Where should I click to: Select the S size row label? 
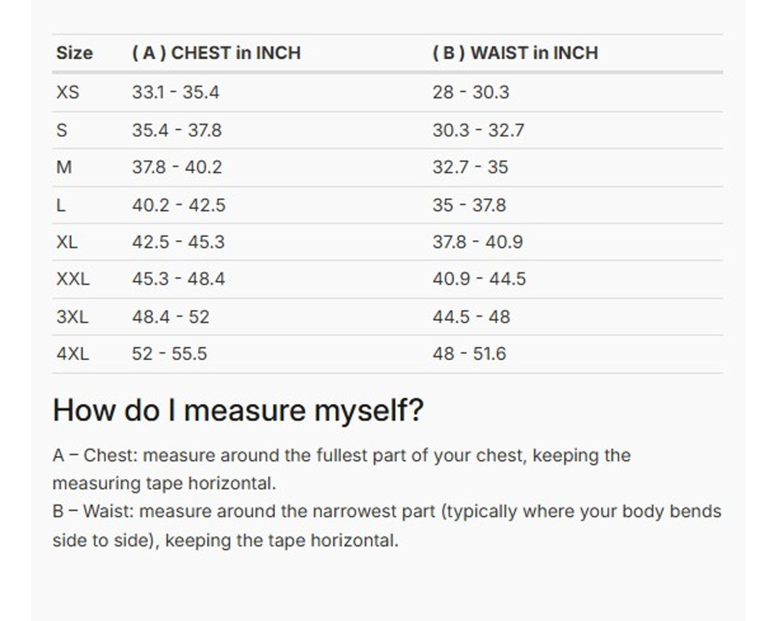click(61, 130)
